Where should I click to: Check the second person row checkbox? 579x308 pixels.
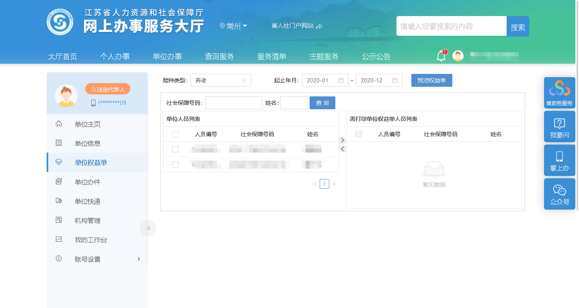point(175,165)
